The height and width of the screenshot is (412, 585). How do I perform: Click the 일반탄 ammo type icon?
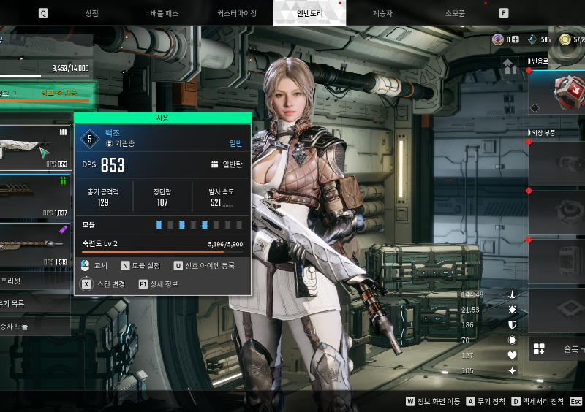point(214,164)
